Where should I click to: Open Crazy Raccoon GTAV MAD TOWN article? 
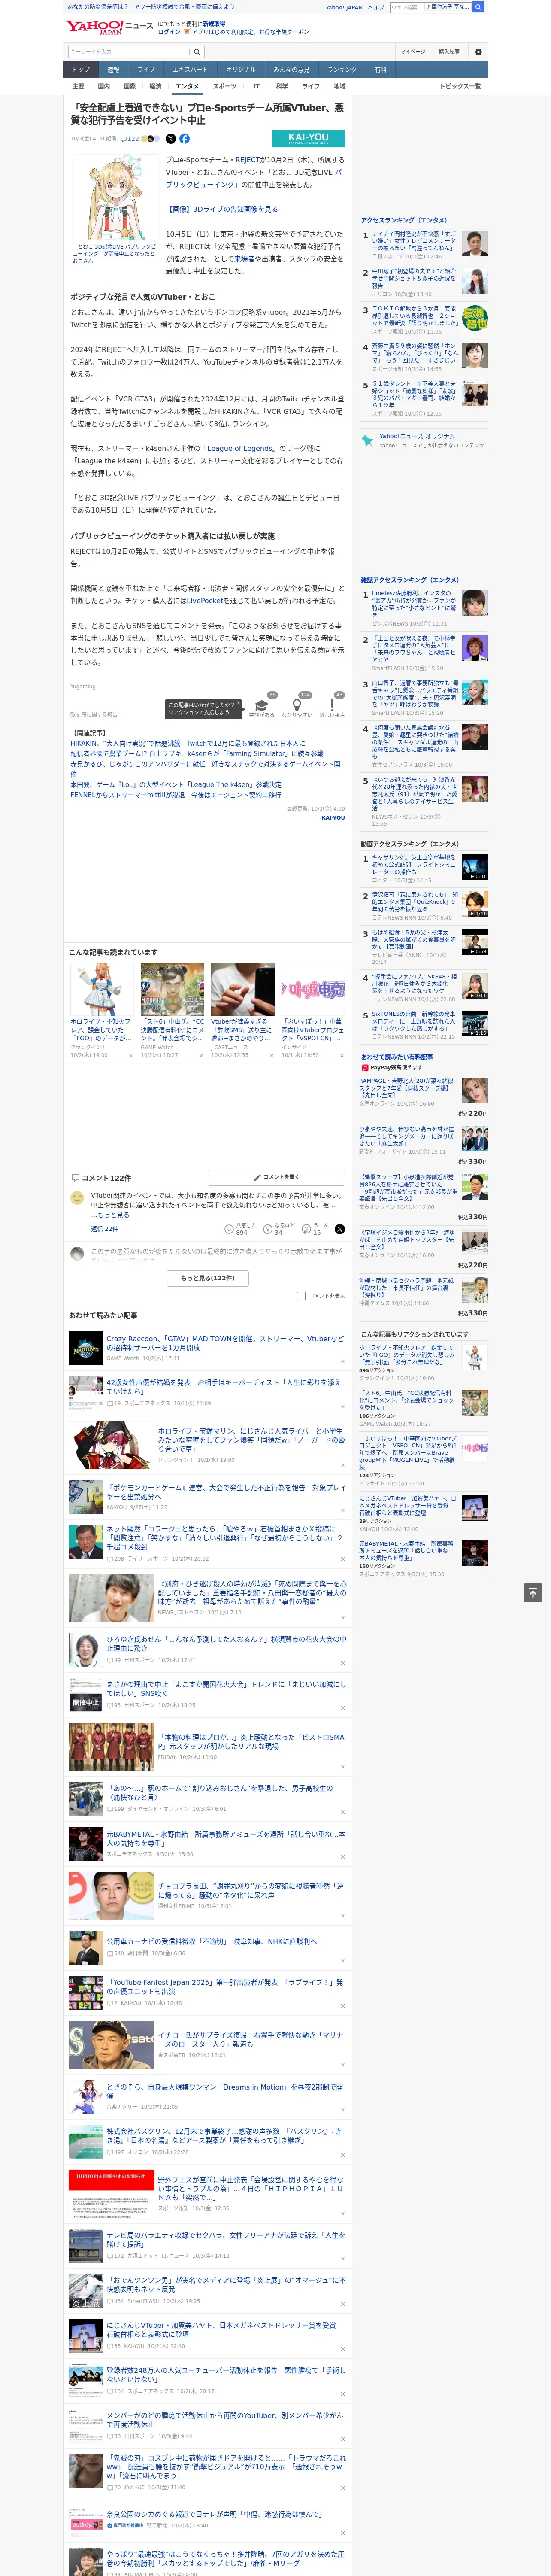[224, 1342]
